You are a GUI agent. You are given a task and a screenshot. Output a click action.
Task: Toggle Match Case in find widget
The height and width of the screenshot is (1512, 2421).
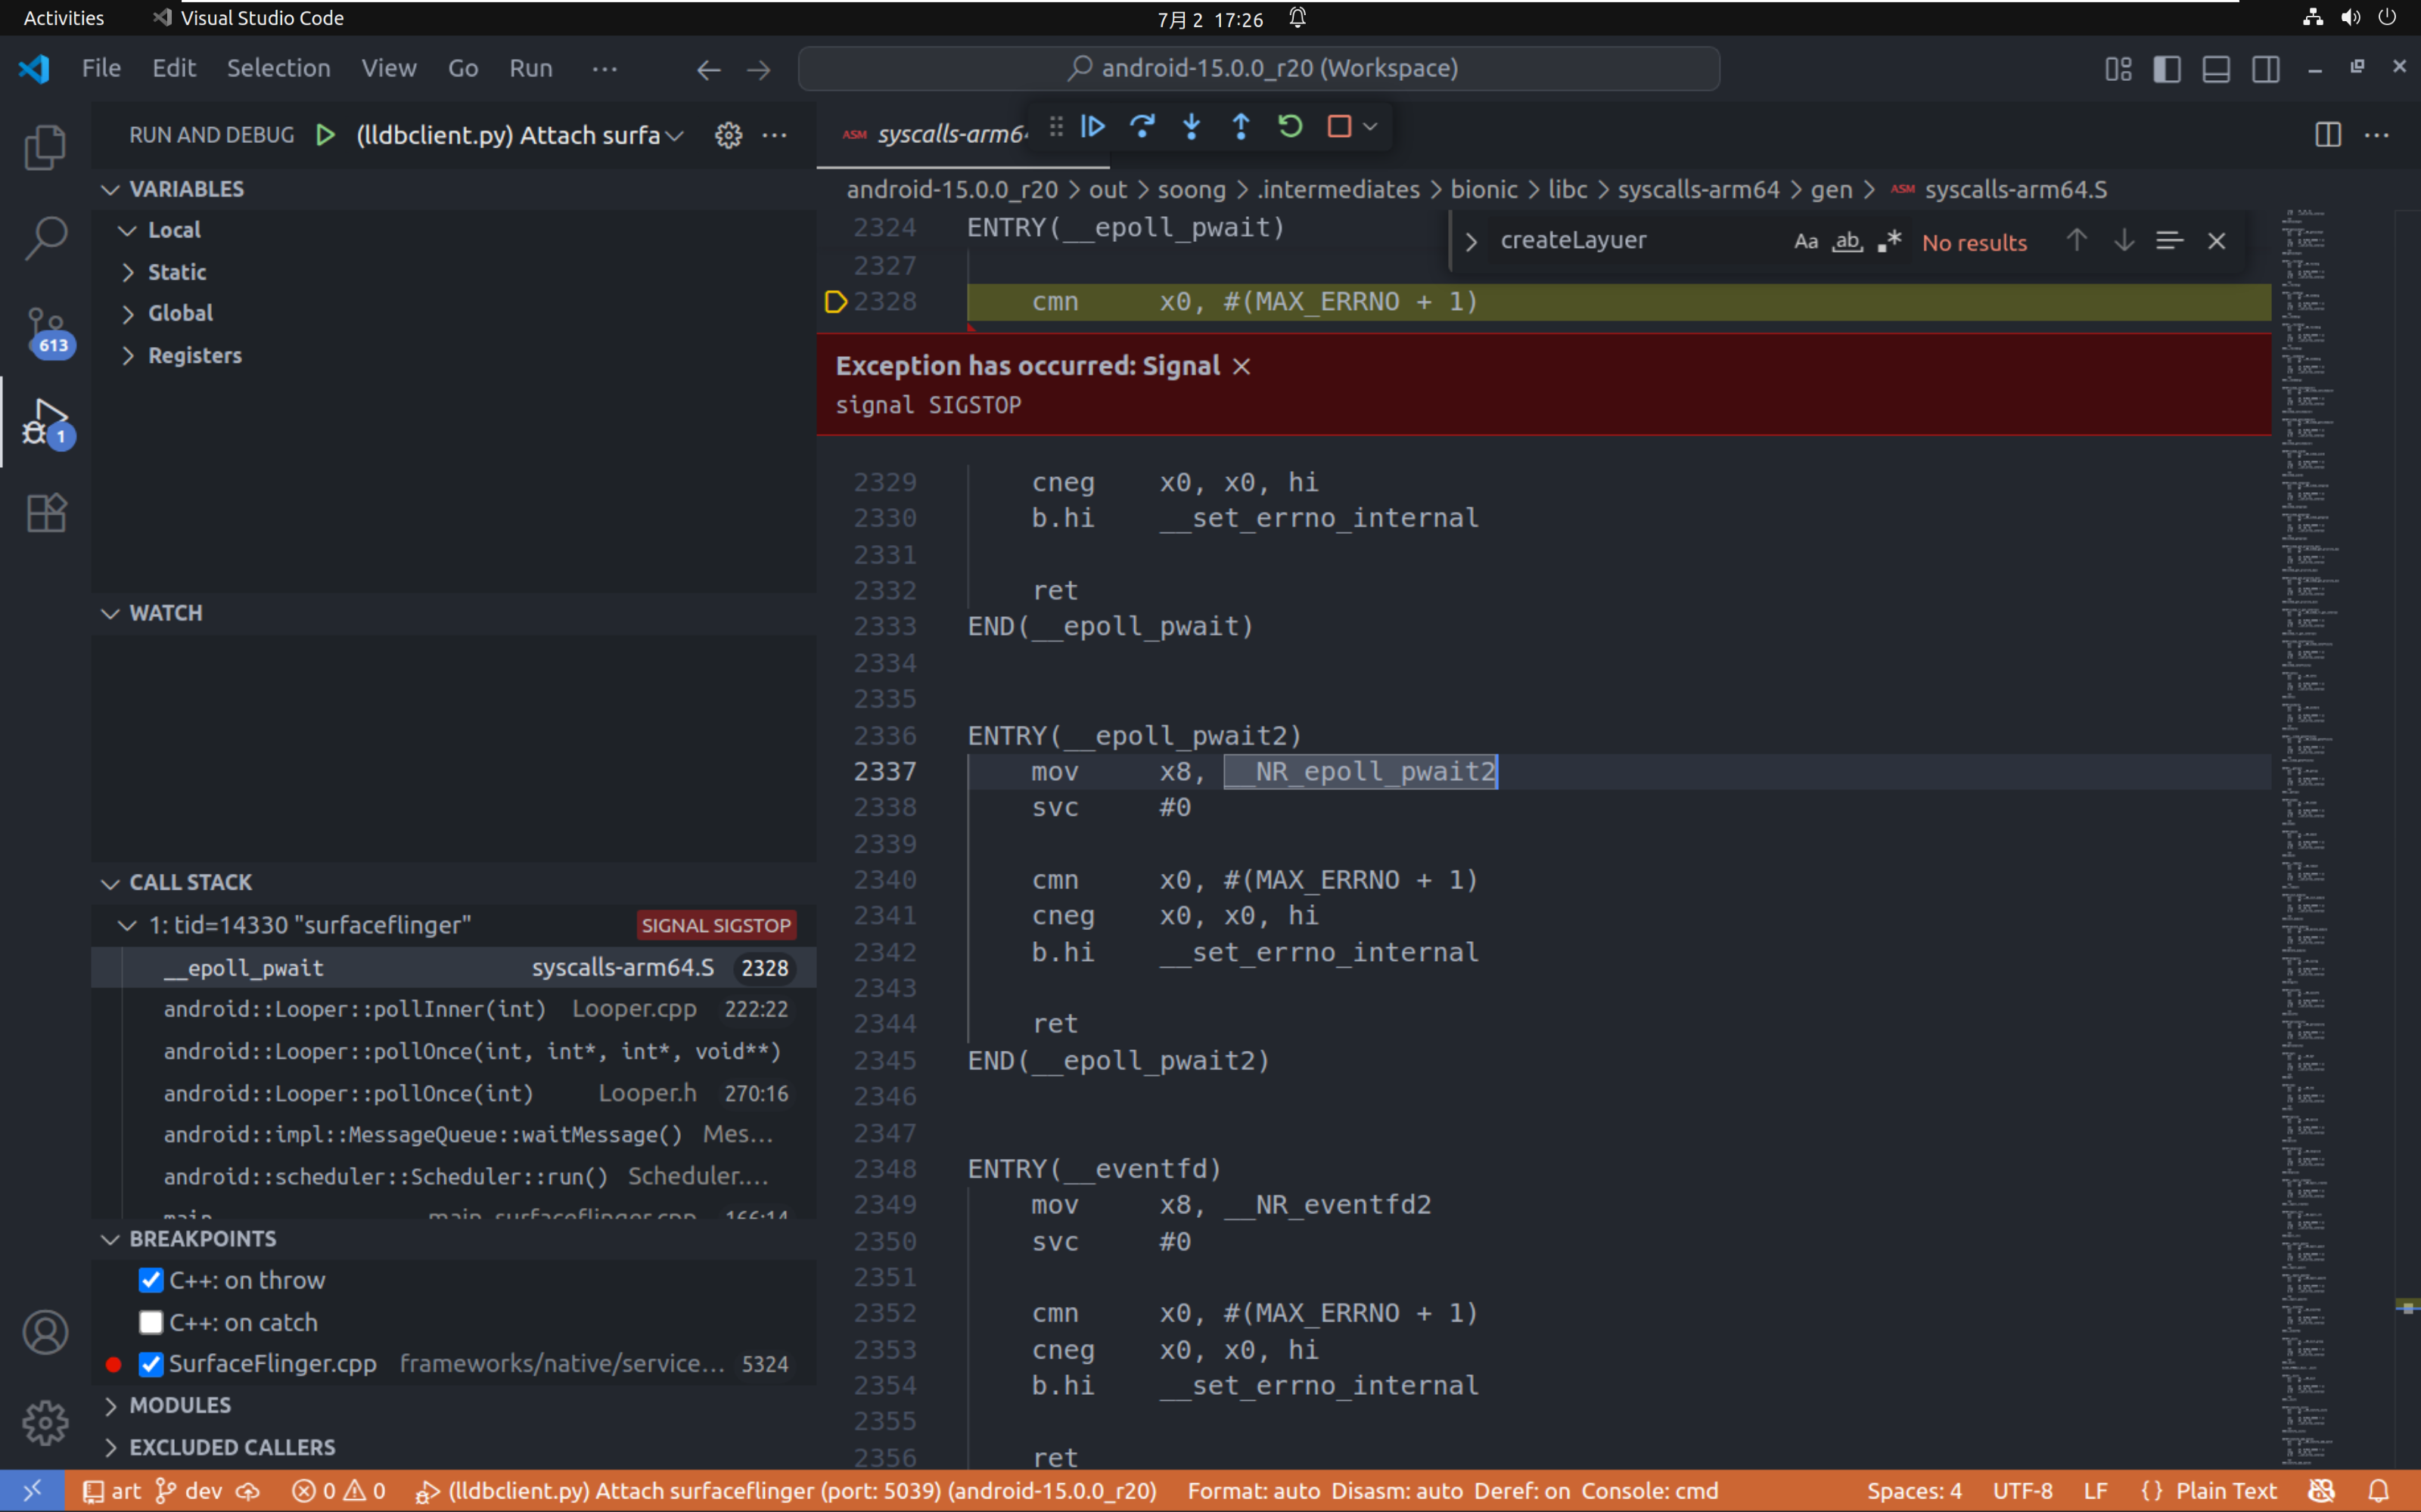[x=1804, y=241]
